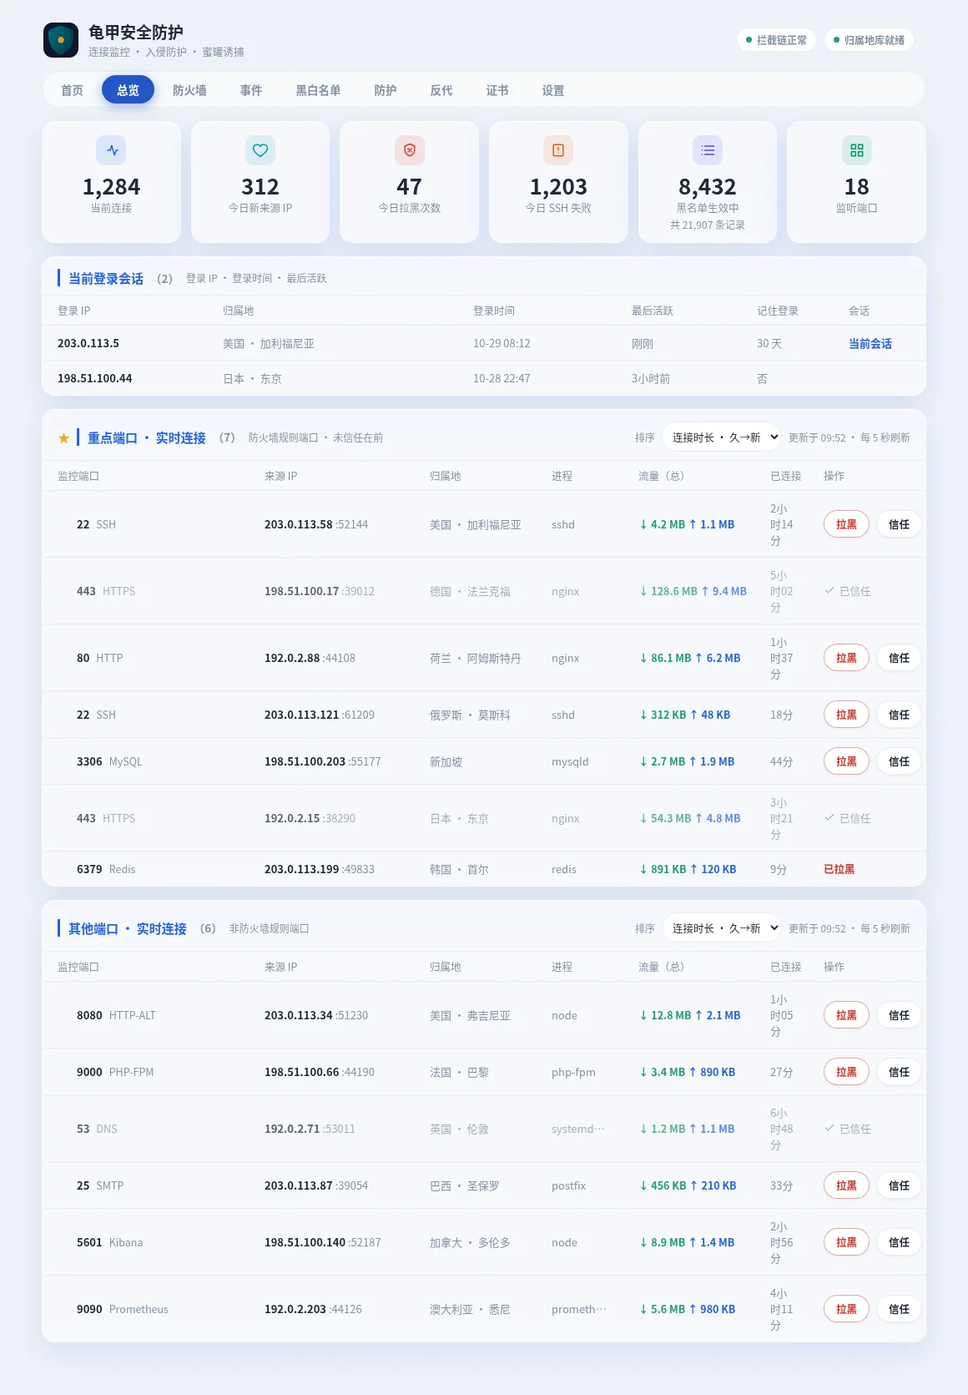Image resolution: width=968 pixels, height=1395 pixels.
Task: Click 拉黑 for 8080 HTTP-ALT row
Action: pyautogui.click(x=846, y=1015)
